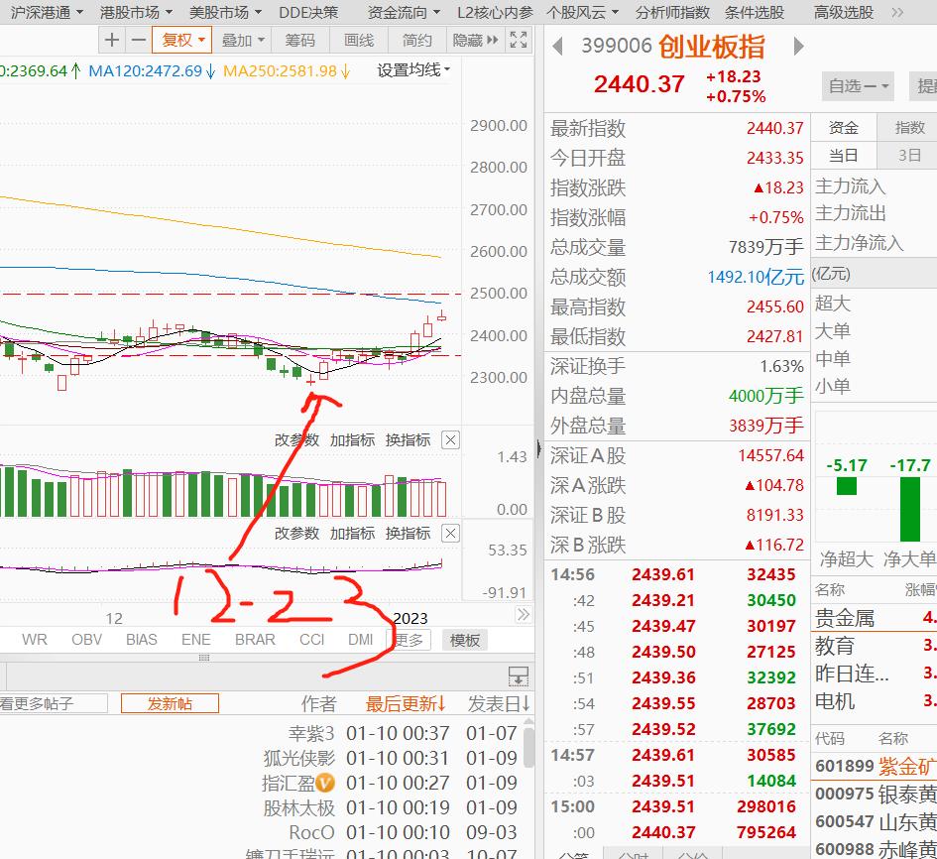Open post by author 狐光侠影
Viewport: 937px width, 859px height.
299,758
